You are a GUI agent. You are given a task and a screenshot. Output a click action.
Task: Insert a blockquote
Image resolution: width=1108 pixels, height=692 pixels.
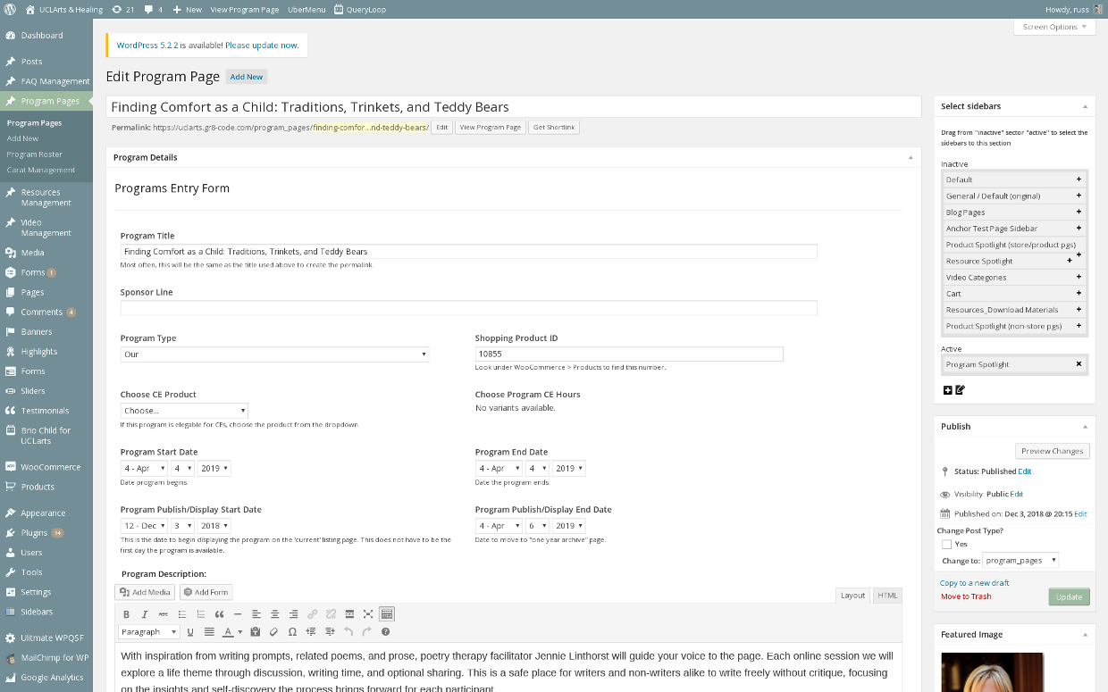(219, 614)
